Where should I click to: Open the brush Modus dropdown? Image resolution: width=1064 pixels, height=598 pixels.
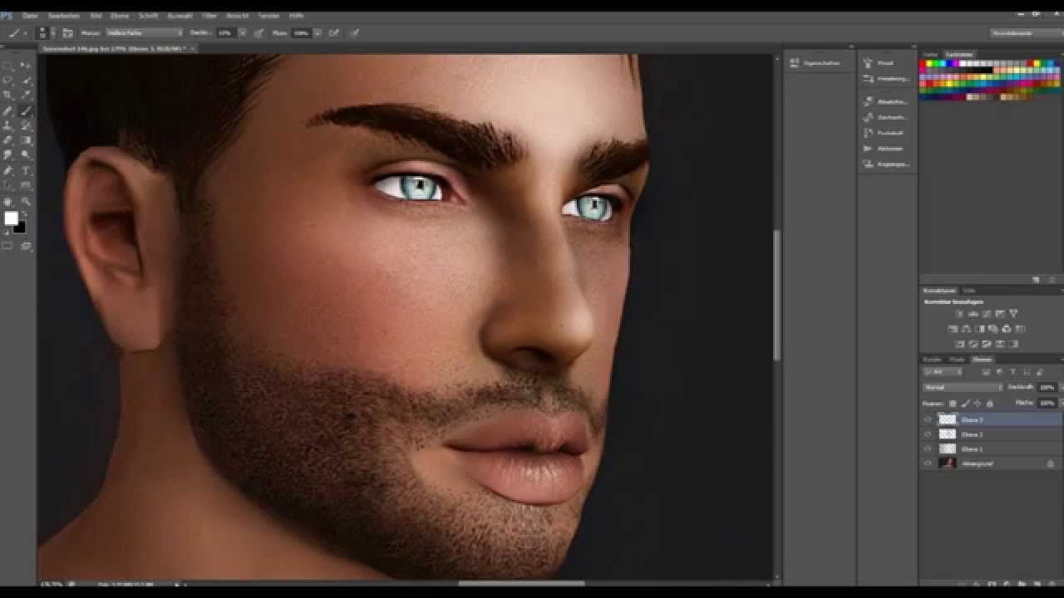(x=144, y=33)
